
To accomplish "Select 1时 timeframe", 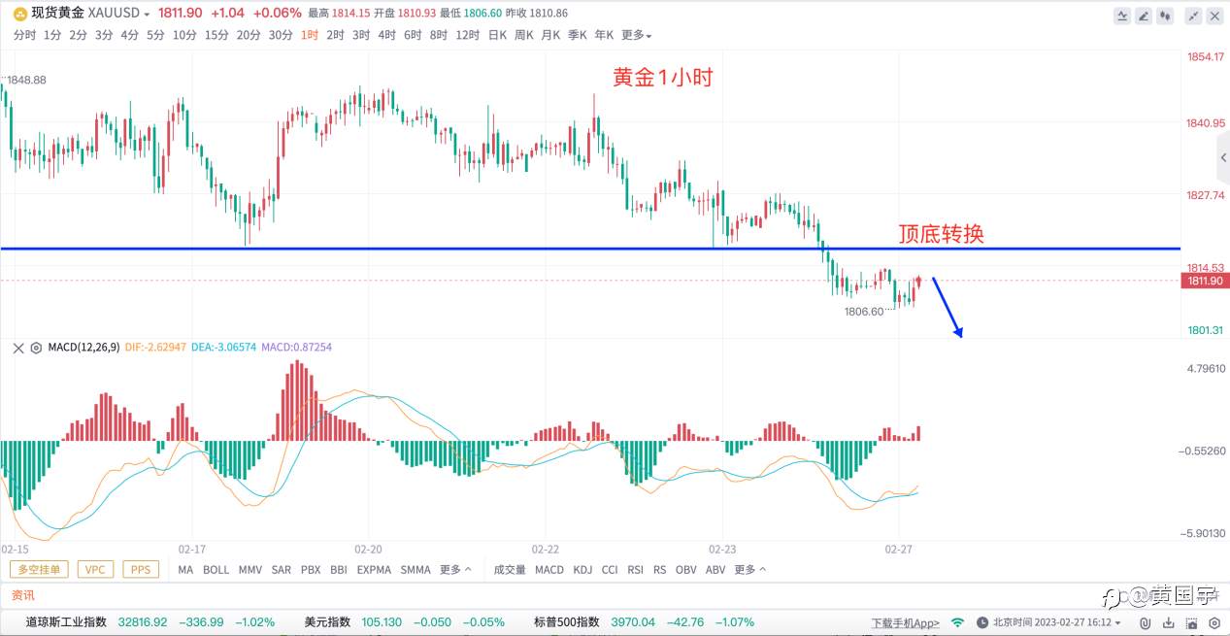I will [310, 35].
